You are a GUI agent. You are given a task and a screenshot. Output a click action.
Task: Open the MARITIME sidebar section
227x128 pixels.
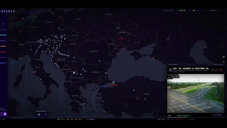click(x=3, y=35)
